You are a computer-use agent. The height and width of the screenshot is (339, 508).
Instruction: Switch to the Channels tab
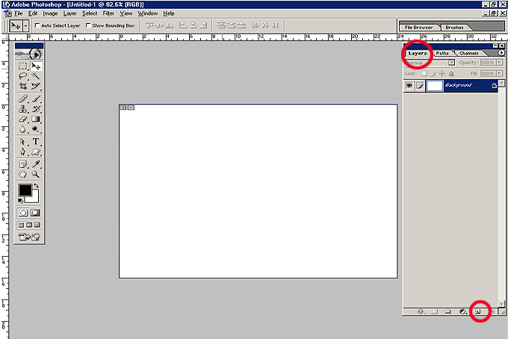pyautogui.click(x=469, y=53)
